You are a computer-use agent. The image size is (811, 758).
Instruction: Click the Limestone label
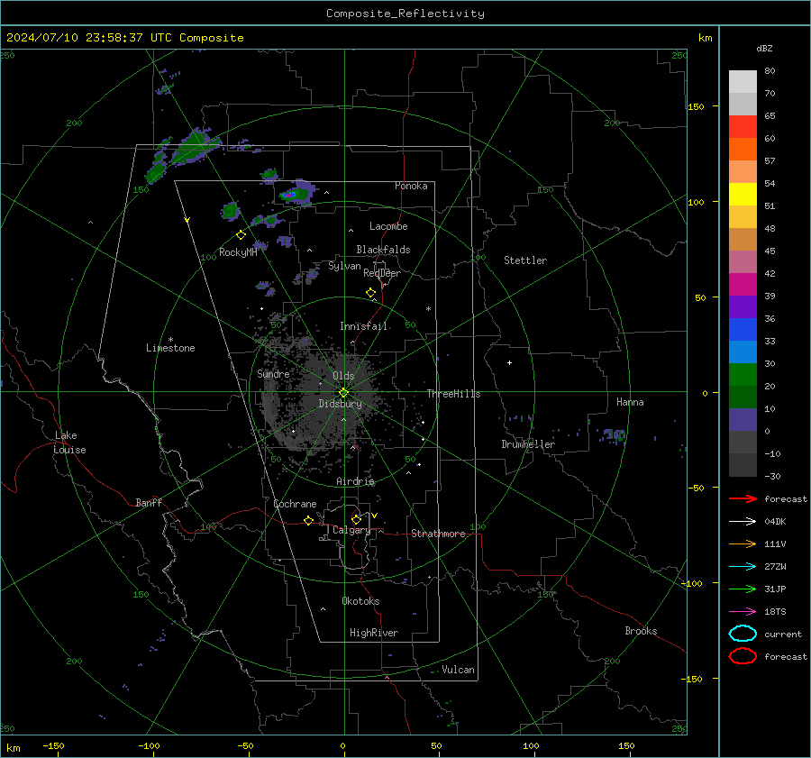coord(170,348)
